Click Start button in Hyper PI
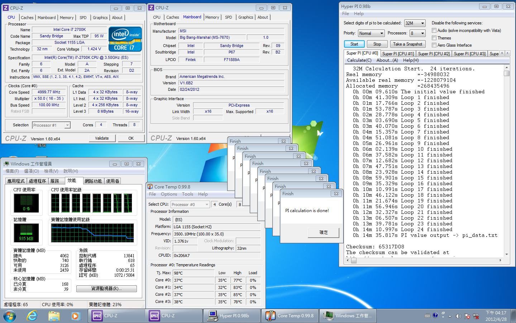The height and width of the screenshot is (323, 516). coord(354,44)
